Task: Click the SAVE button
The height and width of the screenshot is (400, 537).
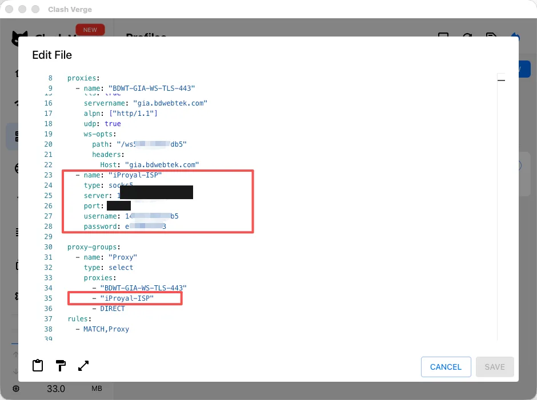Action: 495,367
